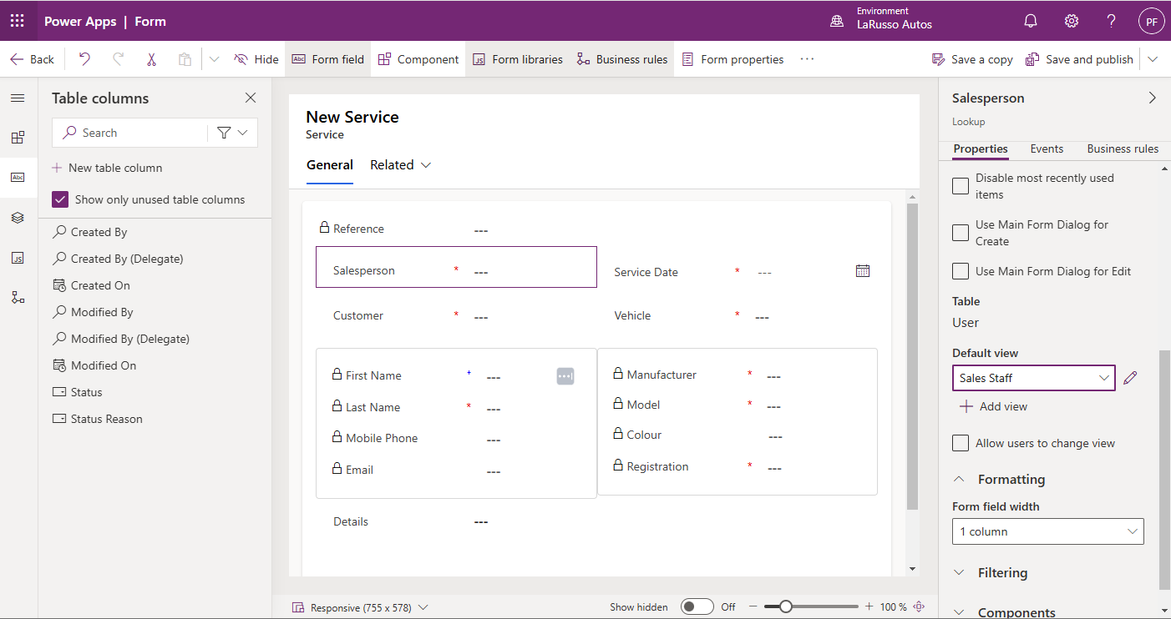Open the Related tab on the form
The height and width of the screenshot is (619, 1171).
pyautogui.click(x=391, y=164)
